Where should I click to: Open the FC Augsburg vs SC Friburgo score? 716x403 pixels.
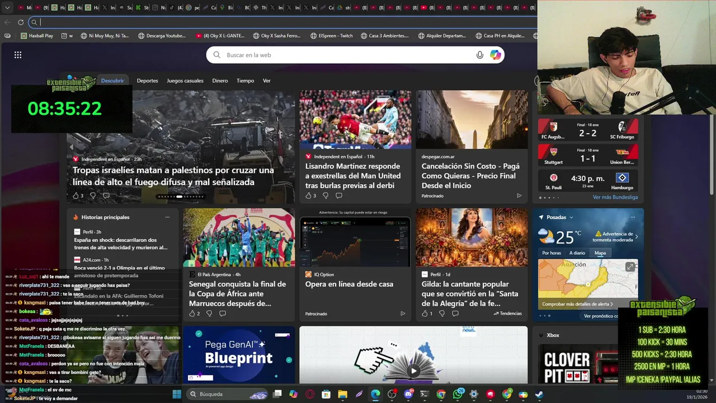coord(587,130)
